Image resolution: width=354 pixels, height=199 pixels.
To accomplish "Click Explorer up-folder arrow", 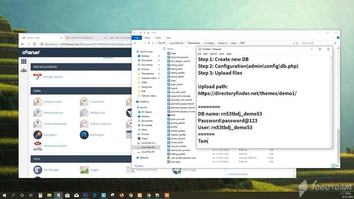I will (149, 43).
